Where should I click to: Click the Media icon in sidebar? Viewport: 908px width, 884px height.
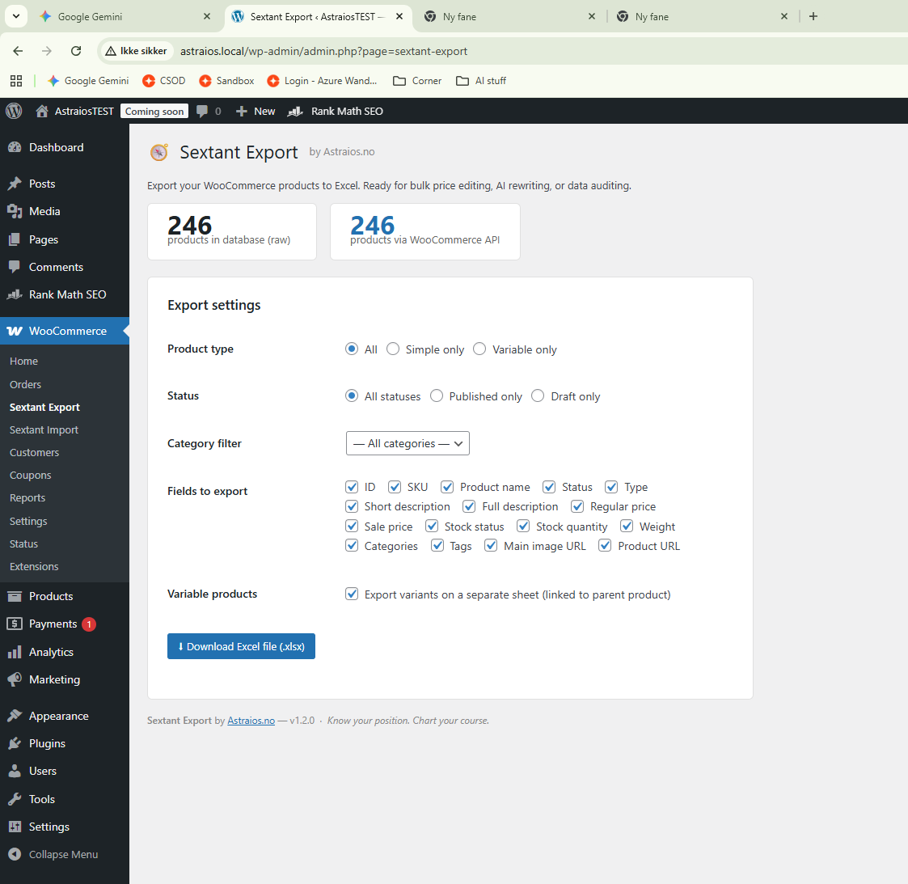tap(15, 211)
